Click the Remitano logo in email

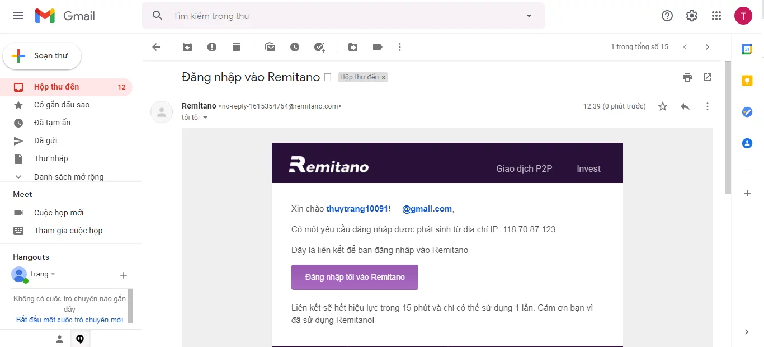[x=329, y=165]
